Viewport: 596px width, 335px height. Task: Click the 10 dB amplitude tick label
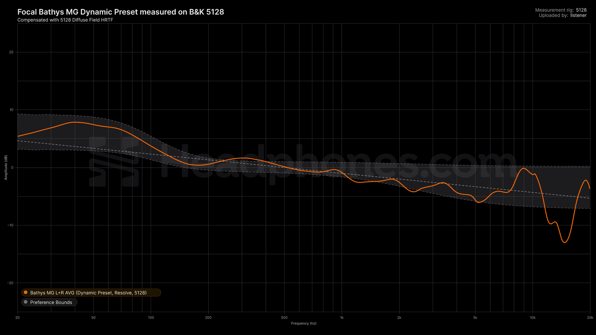[11, 110]
